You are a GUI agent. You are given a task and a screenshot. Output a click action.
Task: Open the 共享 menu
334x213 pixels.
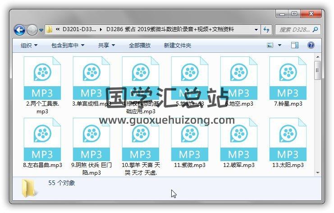[106, 45]
